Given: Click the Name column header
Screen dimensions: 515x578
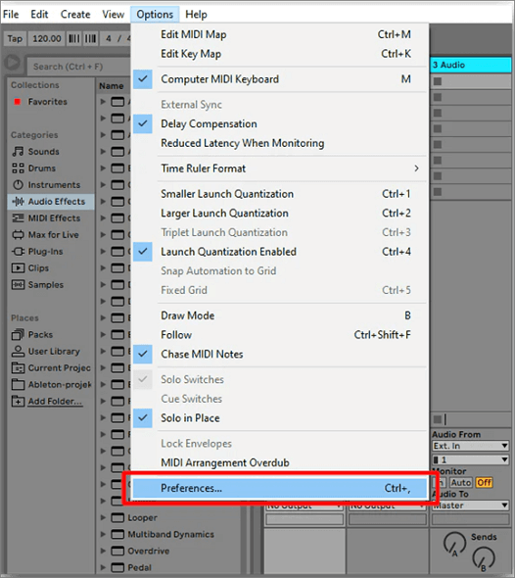Looking at the screenshot, I should (x=112, y=86).
